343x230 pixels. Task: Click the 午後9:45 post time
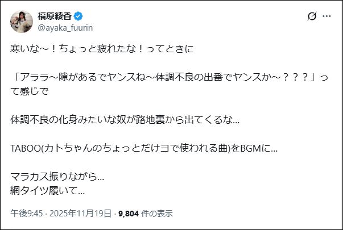pos(24,214)
